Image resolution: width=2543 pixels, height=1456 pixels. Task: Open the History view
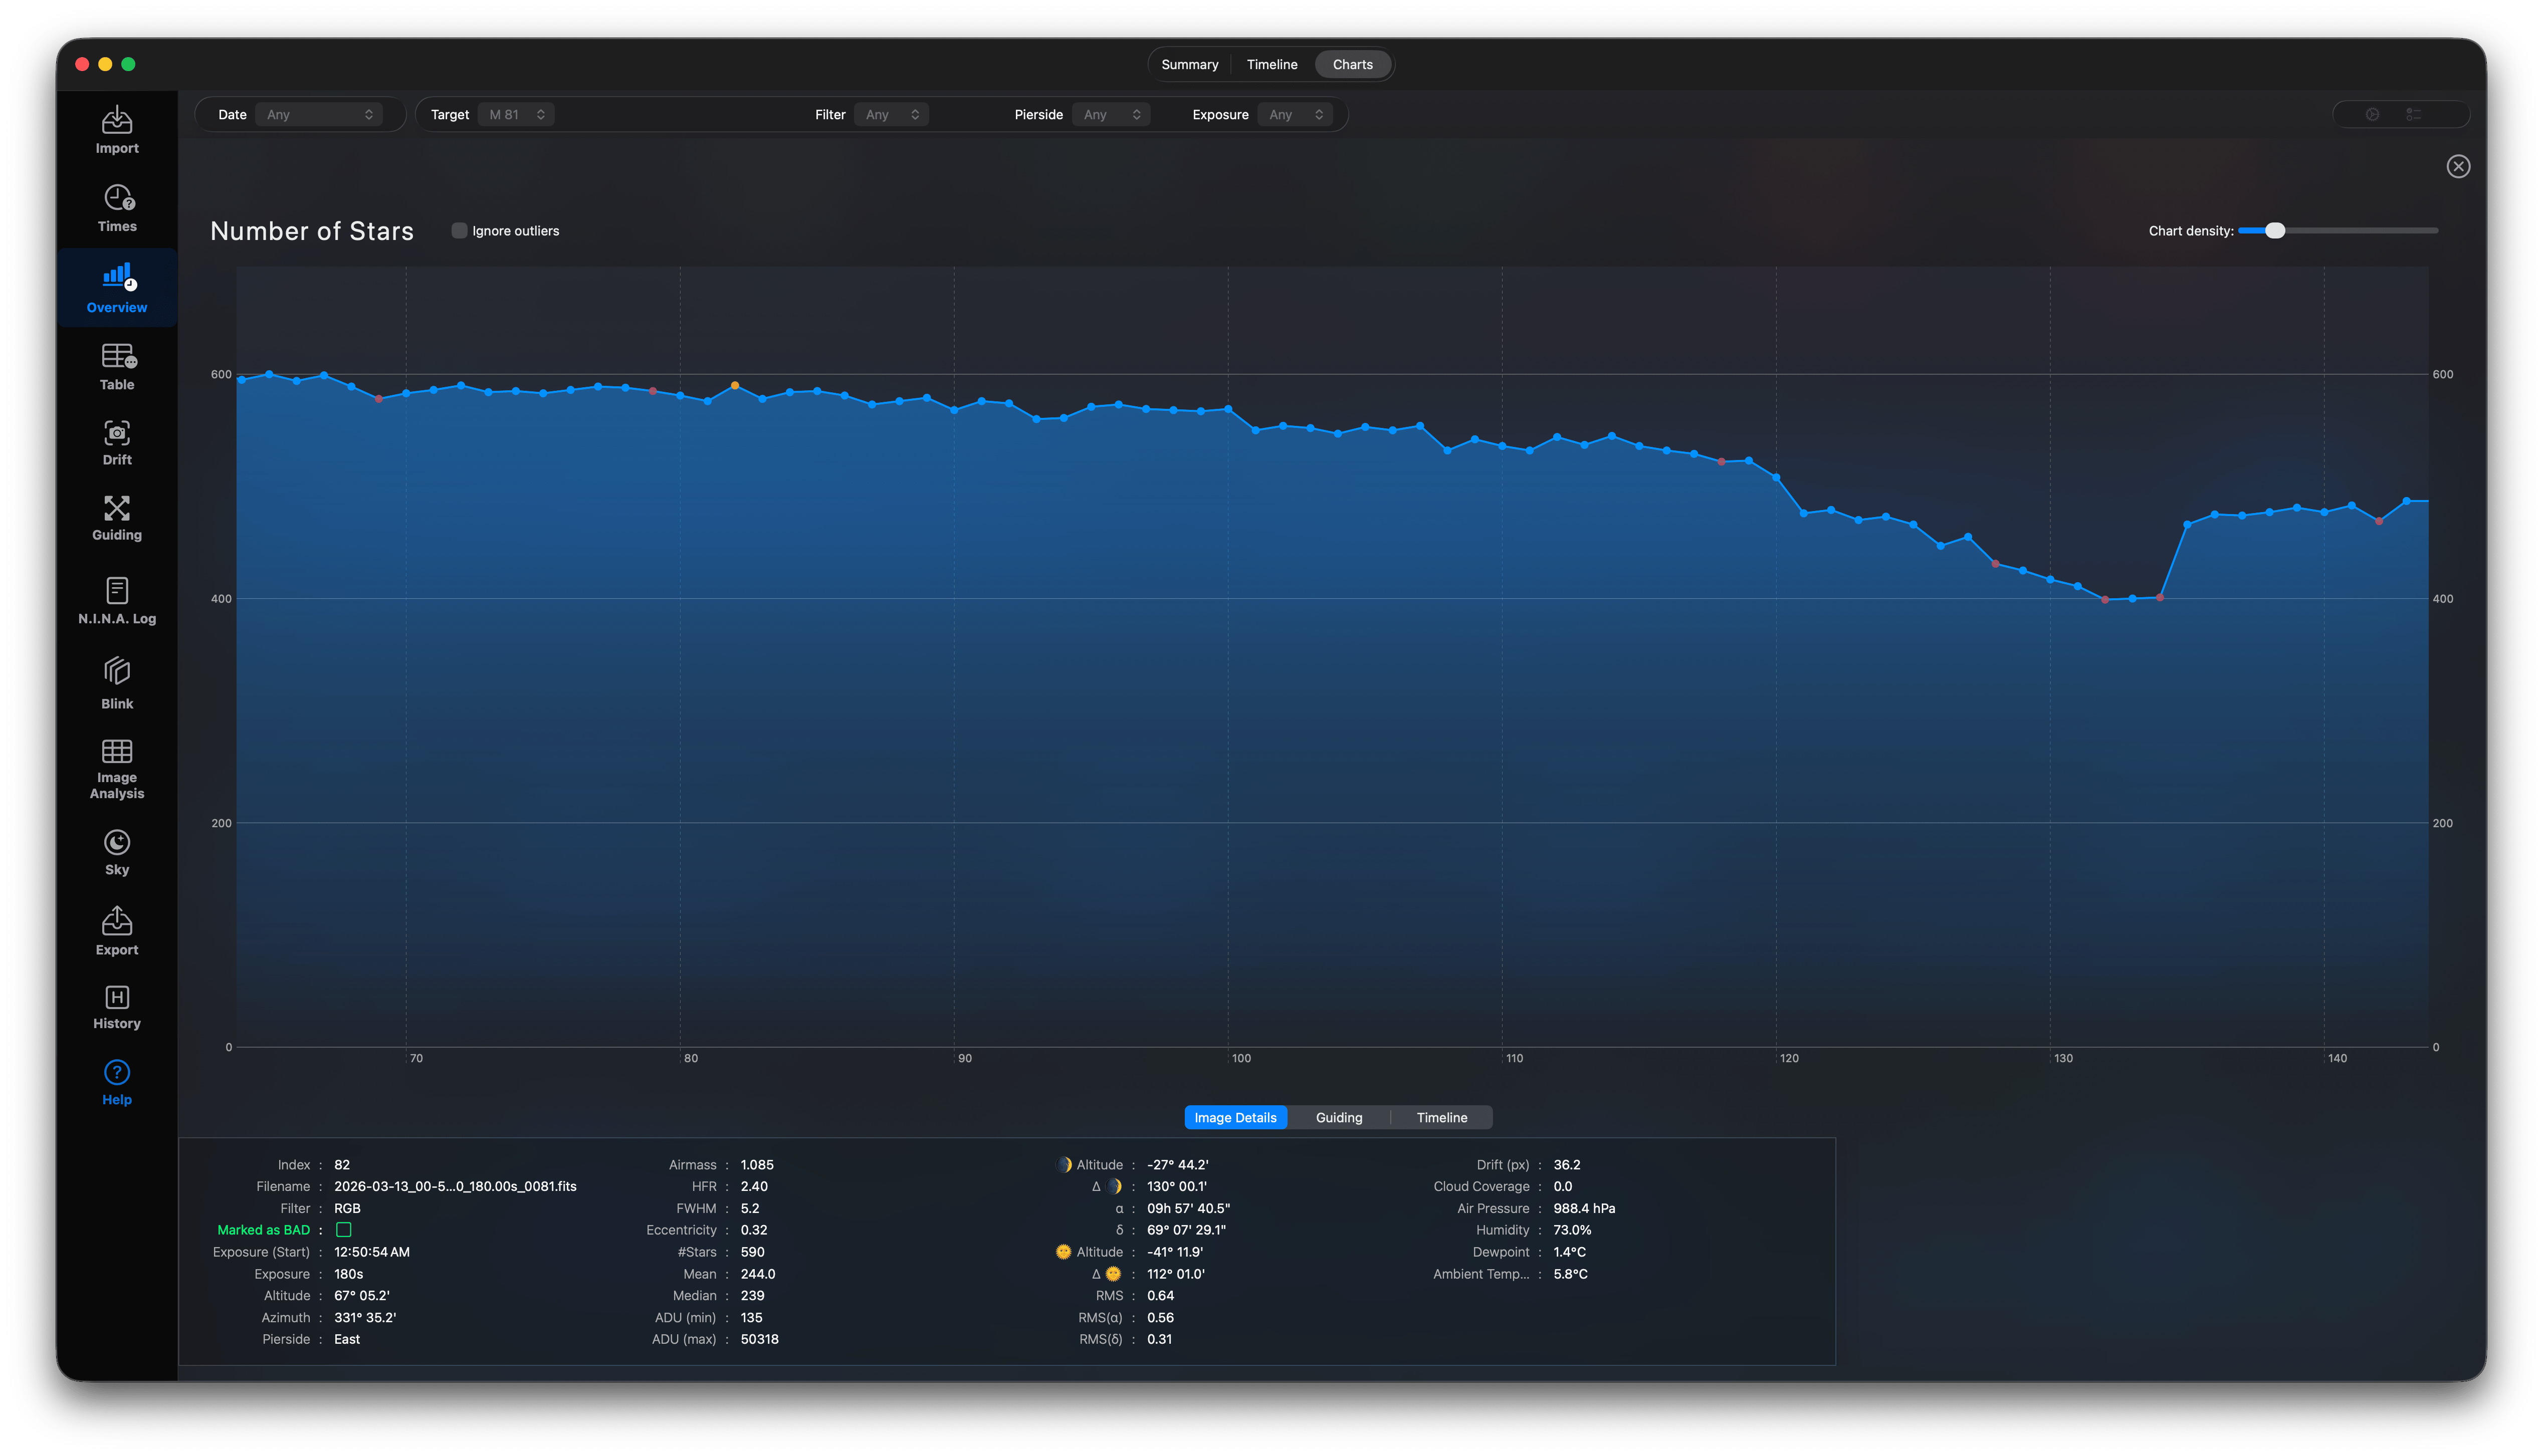click(x=117, y=1007)
